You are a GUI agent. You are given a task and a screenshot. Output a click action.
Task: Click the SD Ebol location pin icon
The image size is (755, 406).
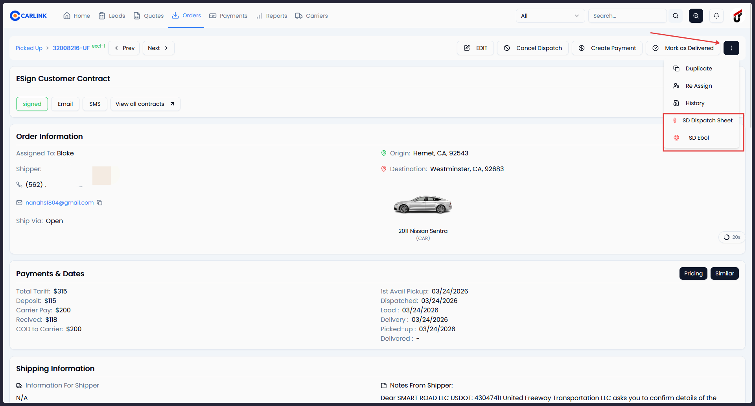click(676, 138)
